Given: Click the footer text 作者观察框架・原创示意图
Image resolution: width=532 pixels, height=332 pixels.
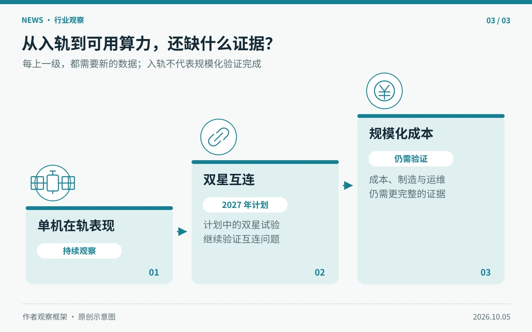Looking at the screenshot, I should click(69, 317).
